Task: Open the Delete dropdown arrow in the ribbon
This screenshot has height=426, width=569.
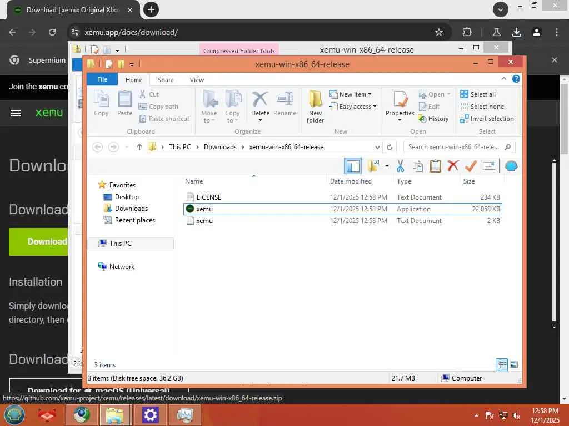Action: click(260, 120)
